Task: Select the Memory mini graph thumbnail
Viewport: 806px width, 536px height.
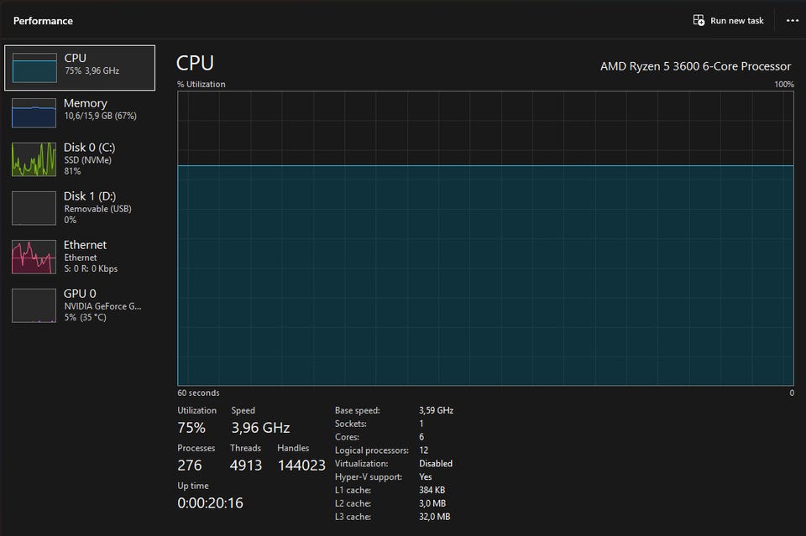Action: 34,113
